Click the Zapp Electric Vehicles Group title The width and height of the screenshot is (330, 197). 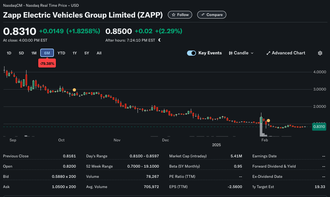[x=83, y=15]
